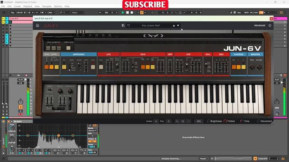Turn the EQ Eight Q knob
The width and height of the screenshot is (289, 162).
tap(12, 150)
